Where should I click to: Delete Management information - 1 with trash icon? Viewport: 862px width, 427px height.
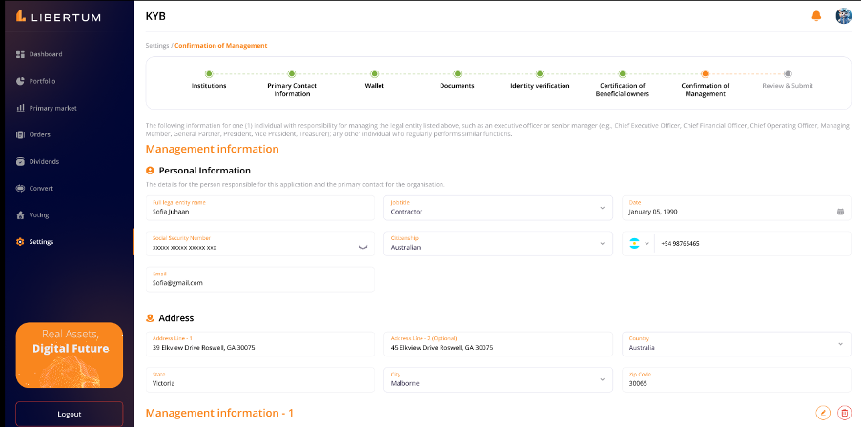[x=844, y=413]
